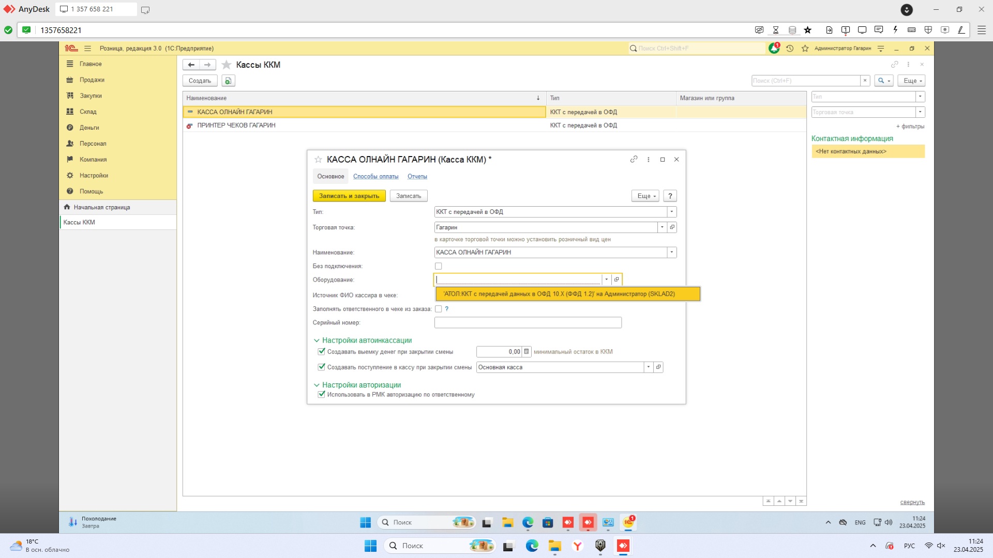
Task: Open the 1C hamburger main menu
Action: (87, 48)
